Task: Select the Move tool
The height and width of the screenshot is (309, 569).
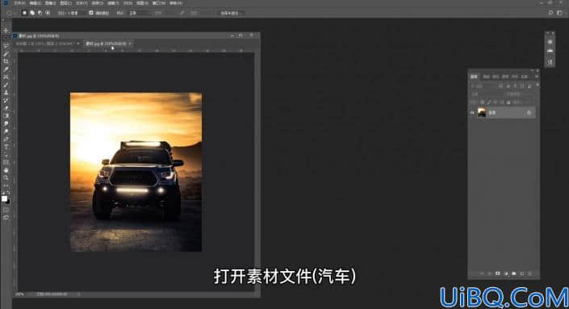Action: click(x=6, y=31)
